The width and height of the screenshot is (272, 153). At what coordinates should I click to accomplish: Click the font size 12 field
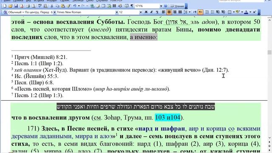(129, 12)
